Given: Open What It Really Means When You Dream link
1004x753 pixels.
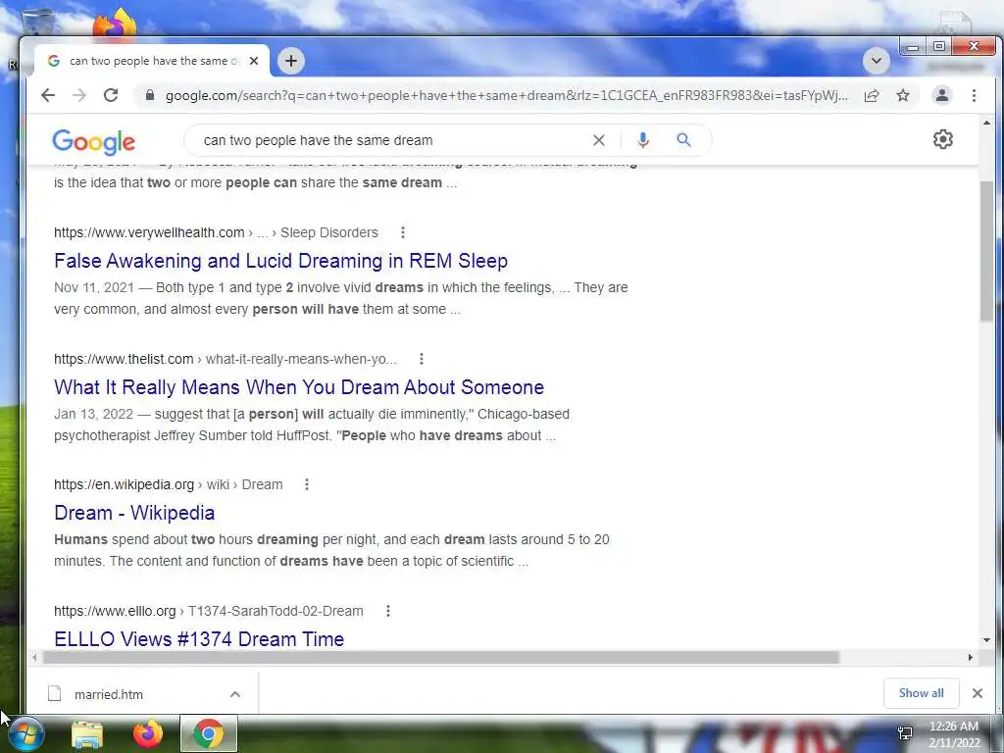Looking at the screenshot, I should (299, 386).
